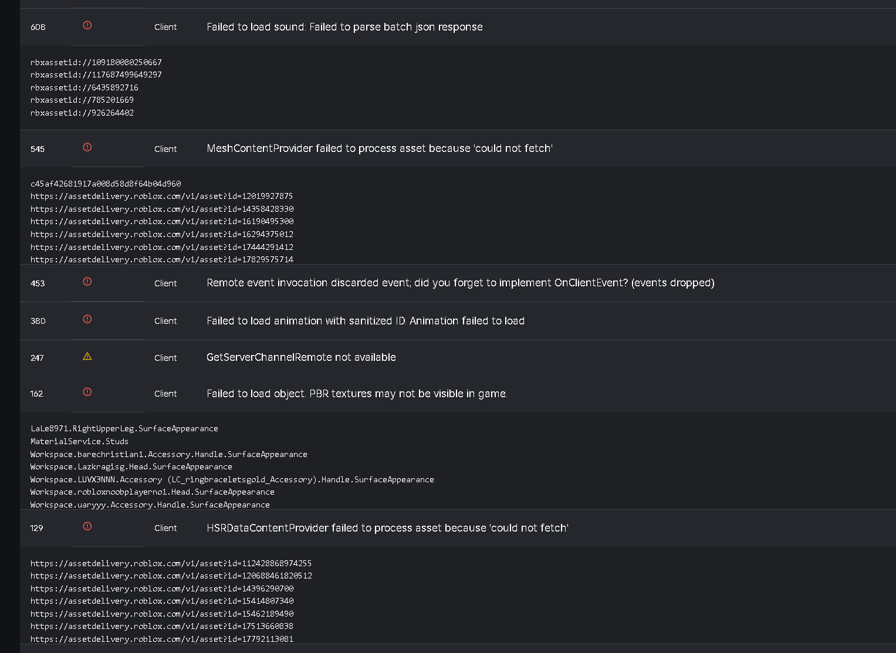Click the error icon beside count 545

point(87,147)
